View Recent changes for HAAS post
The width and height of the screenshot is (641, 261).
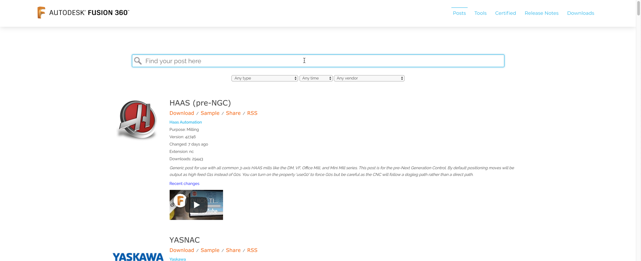184,184
